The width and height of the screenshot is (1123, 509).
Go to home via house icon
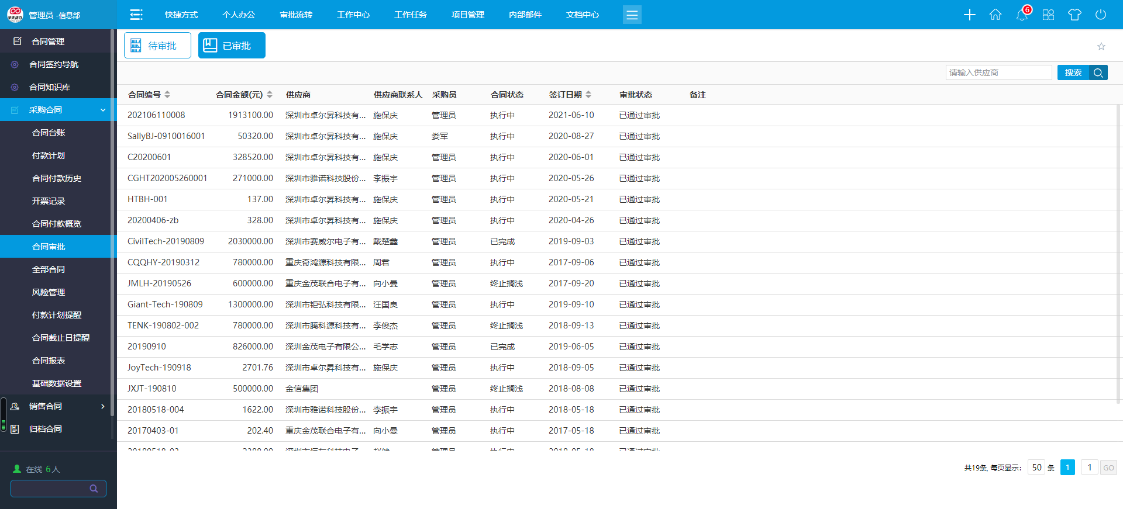pyautogui.click(x=995, y=15)
